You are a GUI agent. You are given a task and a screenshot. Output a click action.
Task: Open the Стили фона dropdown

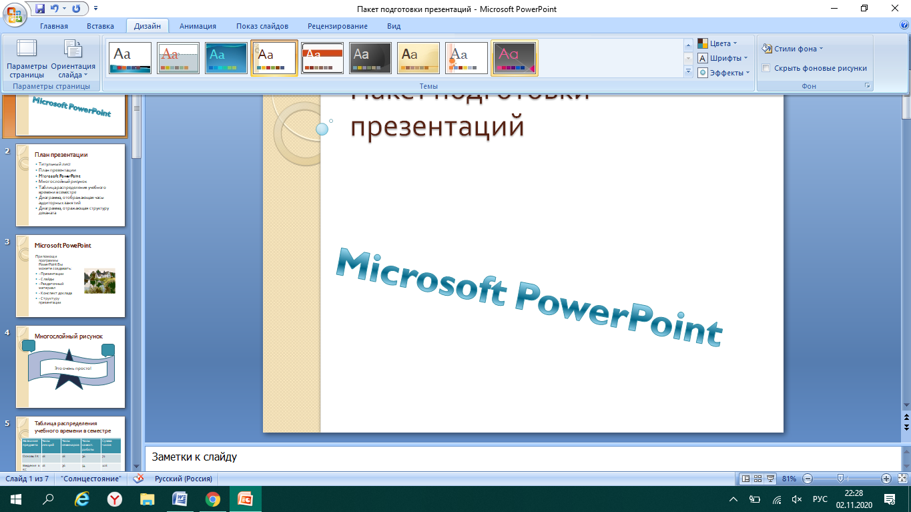click(x=794, y=49)
